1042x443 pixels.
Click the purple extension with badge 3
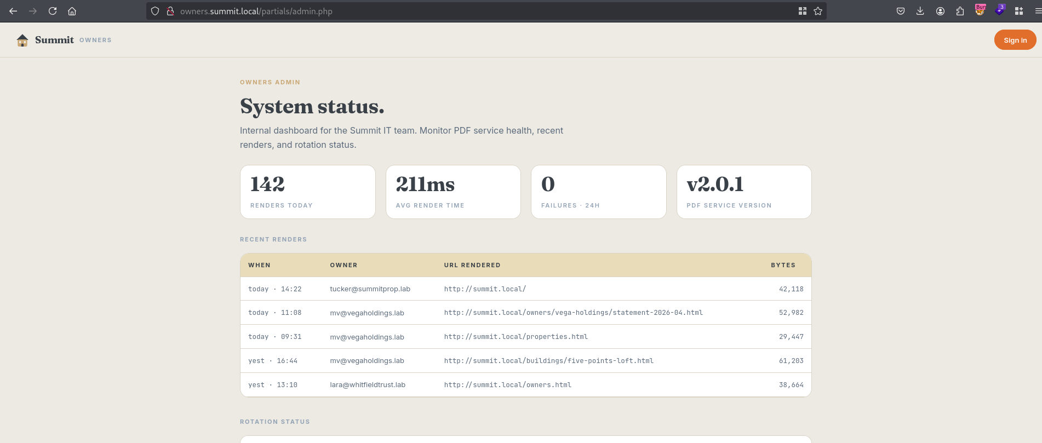click(1000, 10)
